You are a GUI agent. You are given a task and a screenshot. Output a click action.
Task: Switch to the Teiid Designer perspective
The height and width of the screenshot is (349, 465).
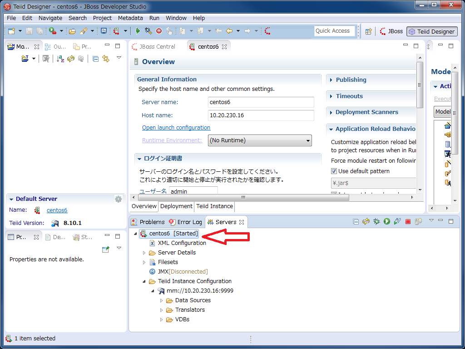tap(432, 31)
